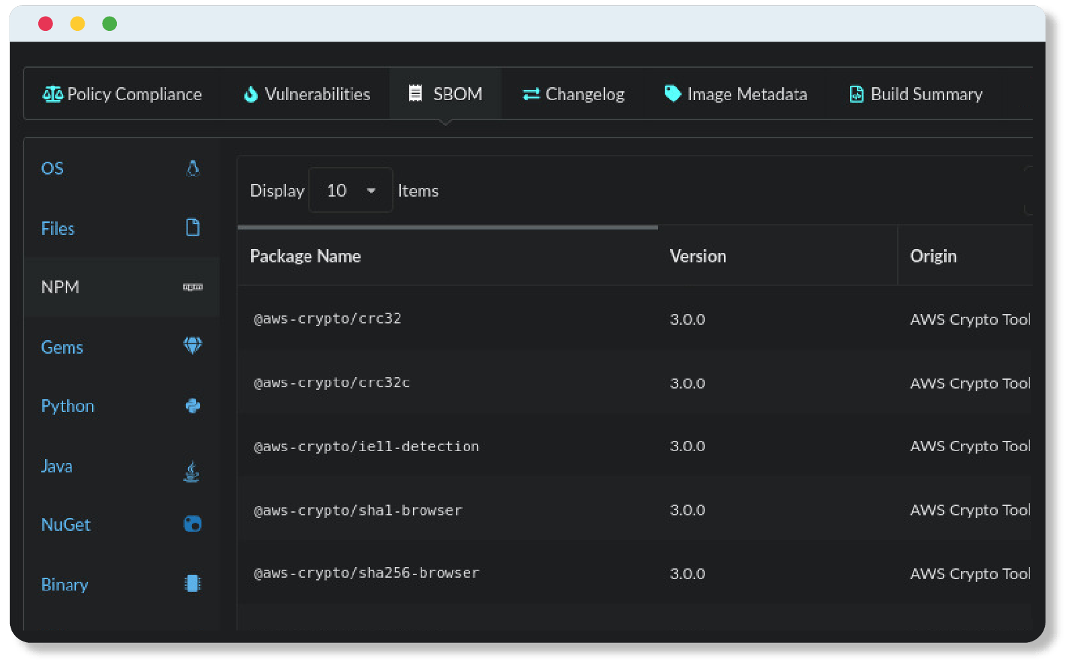Switch to the Policy Compliance tab

click(123, 94)
